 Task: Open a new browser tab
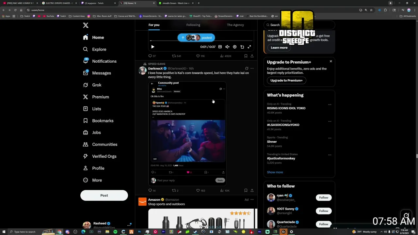pos(199,3)
